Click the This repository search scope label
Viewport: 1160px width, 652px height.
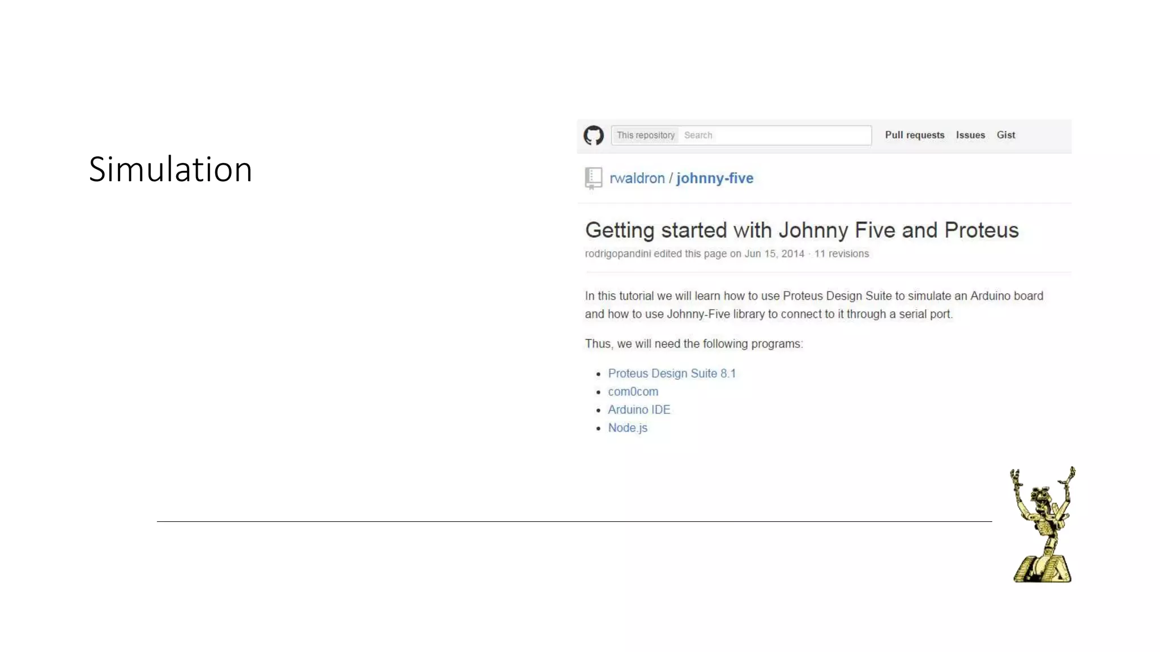tap(645, 135)
